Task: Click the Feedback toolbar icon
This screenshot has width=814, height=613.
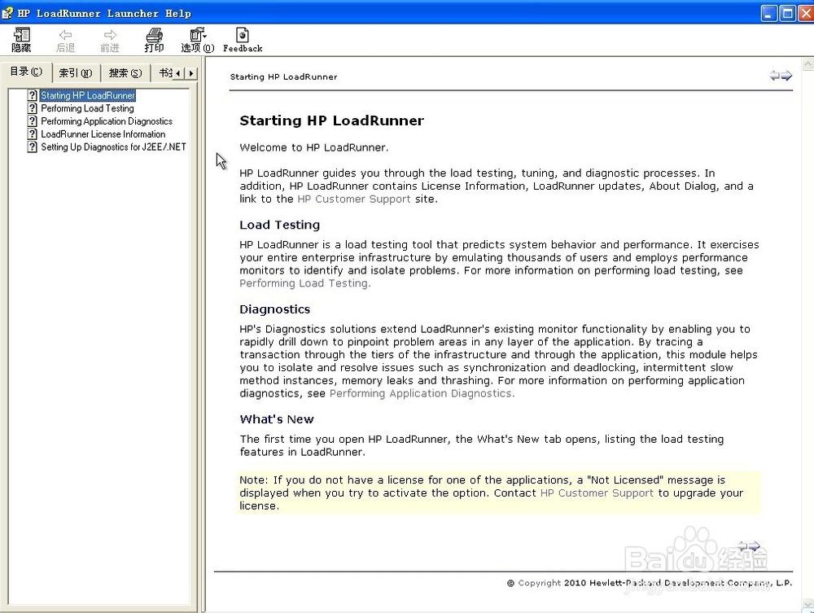Action: (242, 38)
